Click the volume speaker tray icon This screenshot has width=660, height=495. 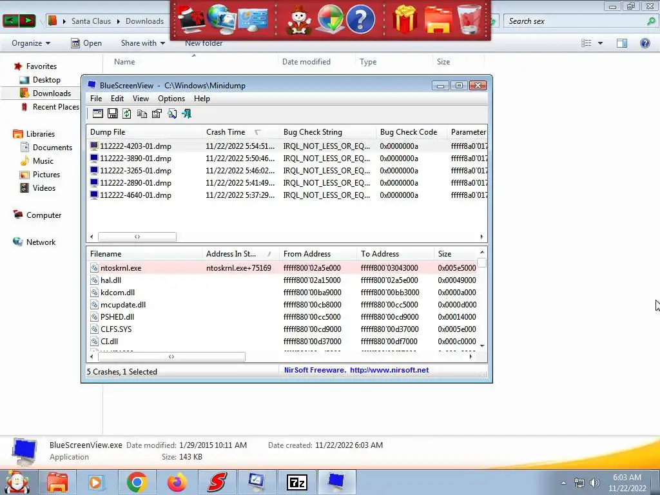pos(594,483)
